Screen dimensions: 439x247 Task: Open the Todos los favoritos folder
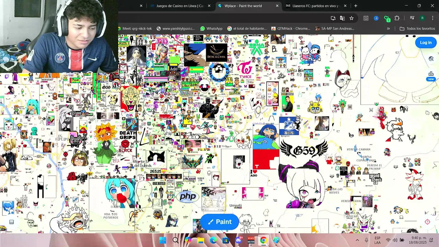[x=417, y=28]
